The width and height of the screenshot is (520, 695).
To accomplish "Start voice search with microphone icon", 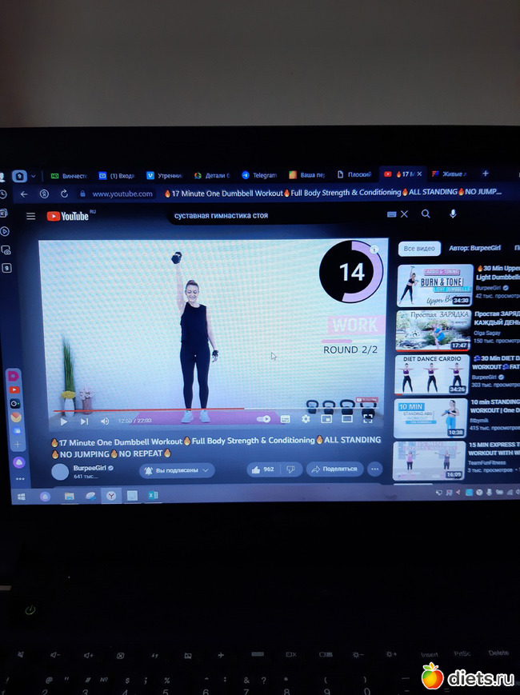I will point(453,214).
